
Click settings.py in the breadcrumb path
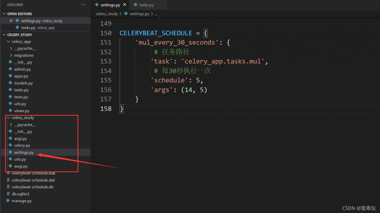[140, 14]
